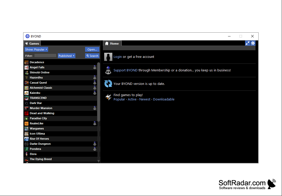Image resolution: width=282 pixels, height=196 pixels.
Task: Click membership badge next to Pondera
Action: click(x=95, y=149)
